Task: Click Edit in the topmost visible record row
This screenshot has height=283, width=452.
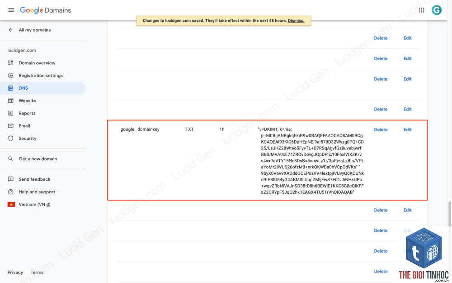Action: (407, 38)
